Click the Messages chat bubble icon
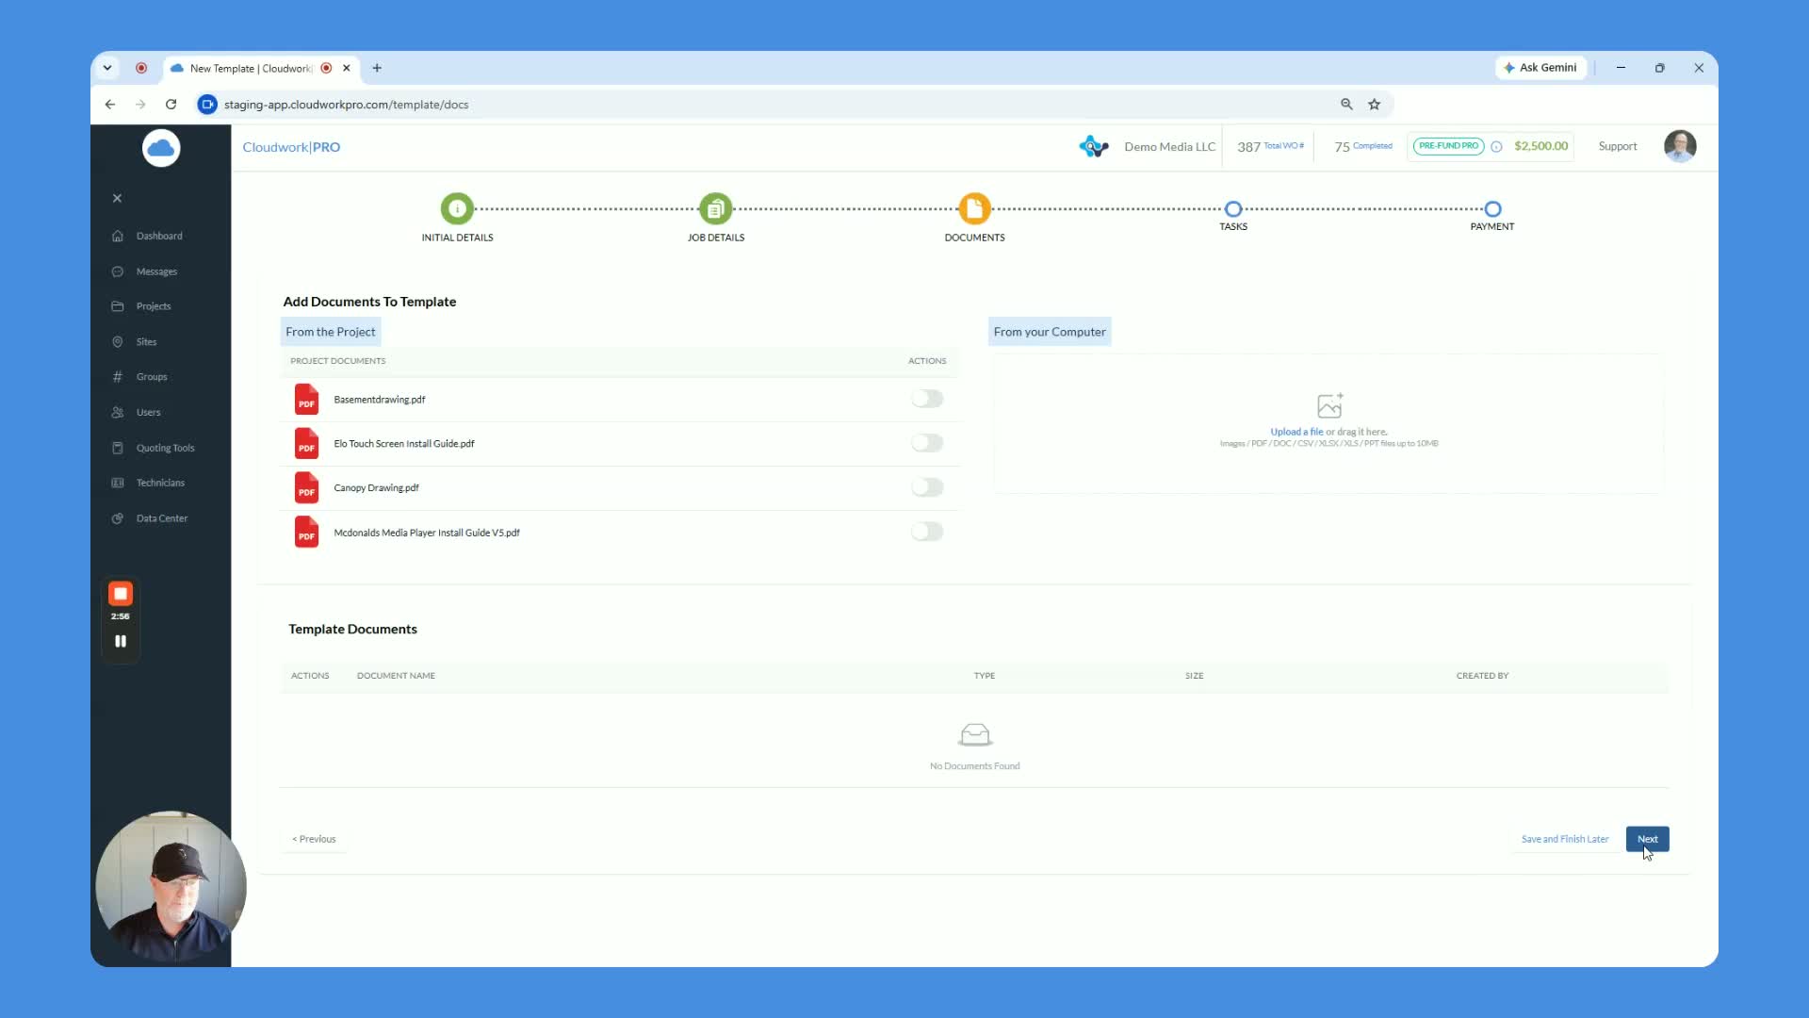 pyautogui.click(x=118, y=271)
